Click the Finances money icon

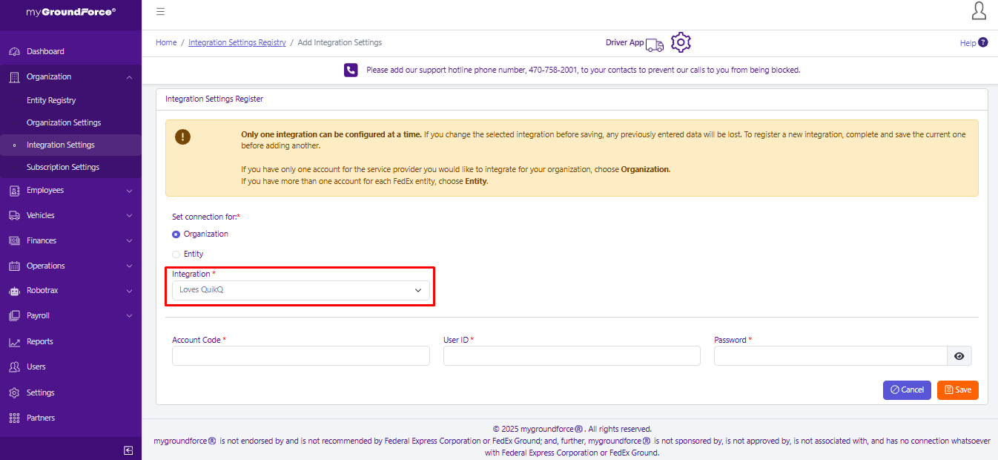click(x=14, y=241)
